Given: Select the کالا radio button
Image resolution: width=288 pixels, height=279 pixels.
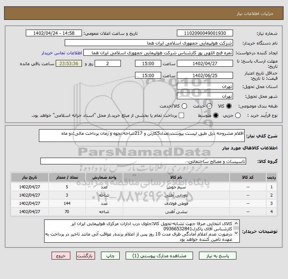Looking at the screenshot, I should point(229,106).
